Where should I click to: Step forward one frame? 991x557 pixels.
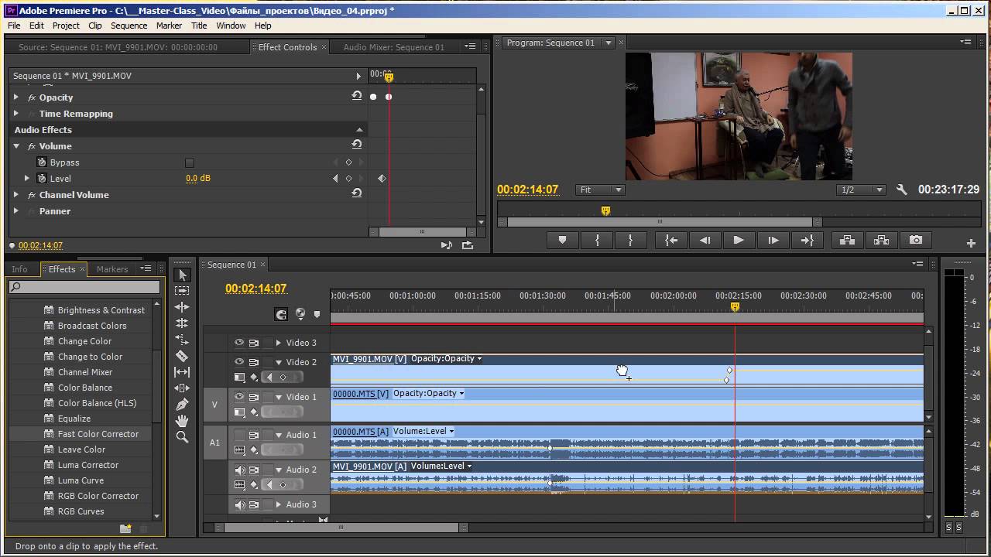coord(773,241)
